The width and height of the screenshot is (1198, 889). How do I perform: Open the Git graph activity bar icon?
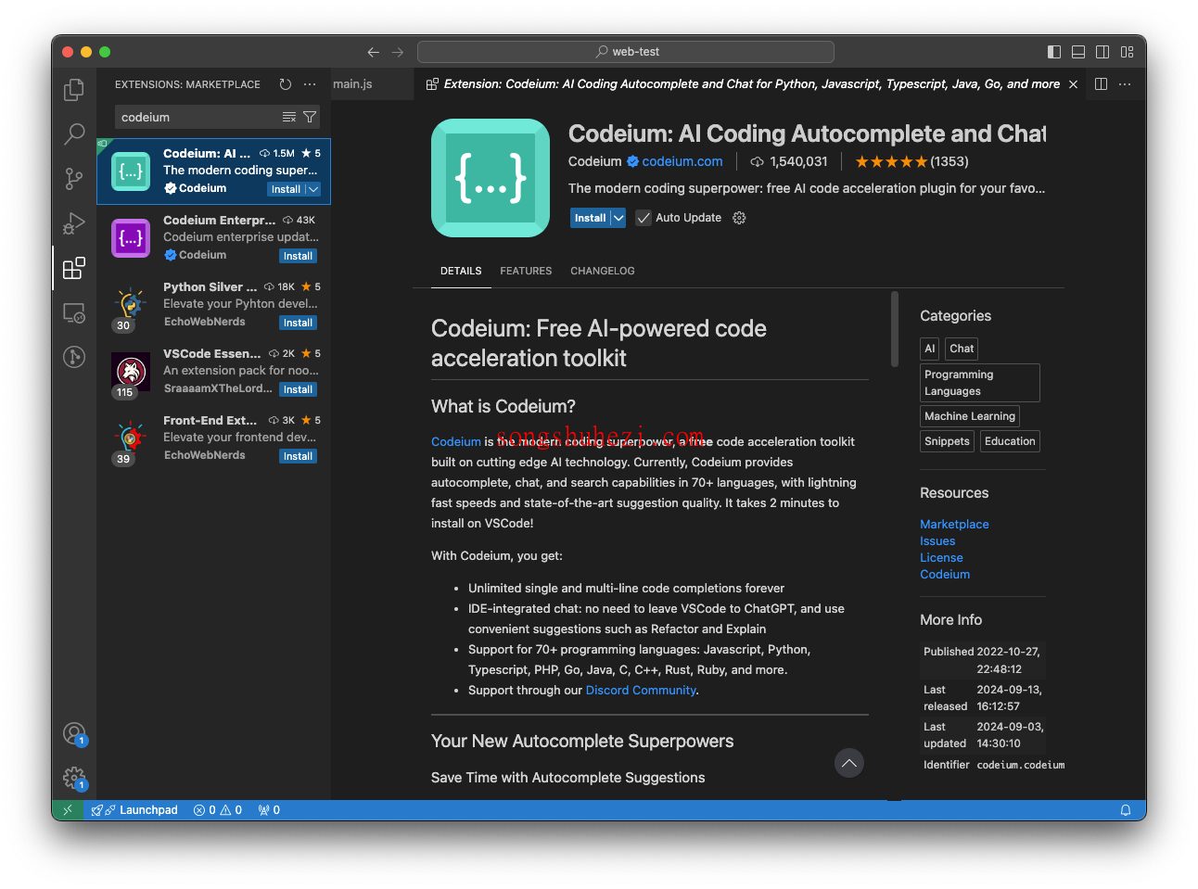[x=74, y=357]
